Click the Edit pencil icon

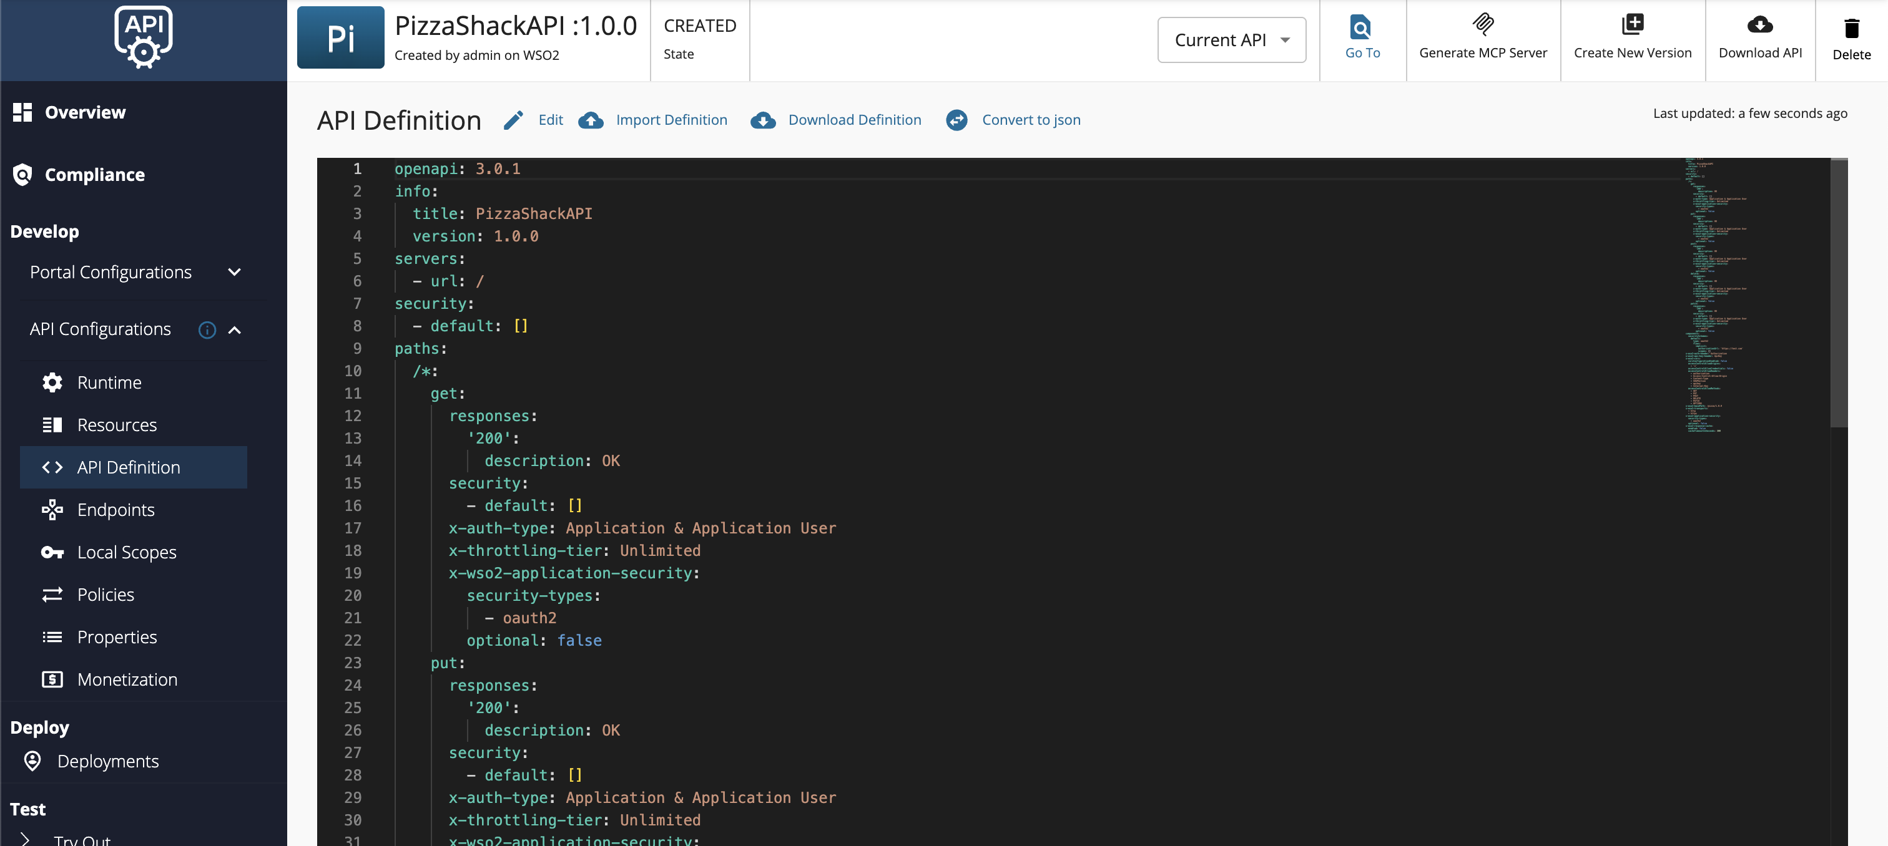[x=514, y=120]
